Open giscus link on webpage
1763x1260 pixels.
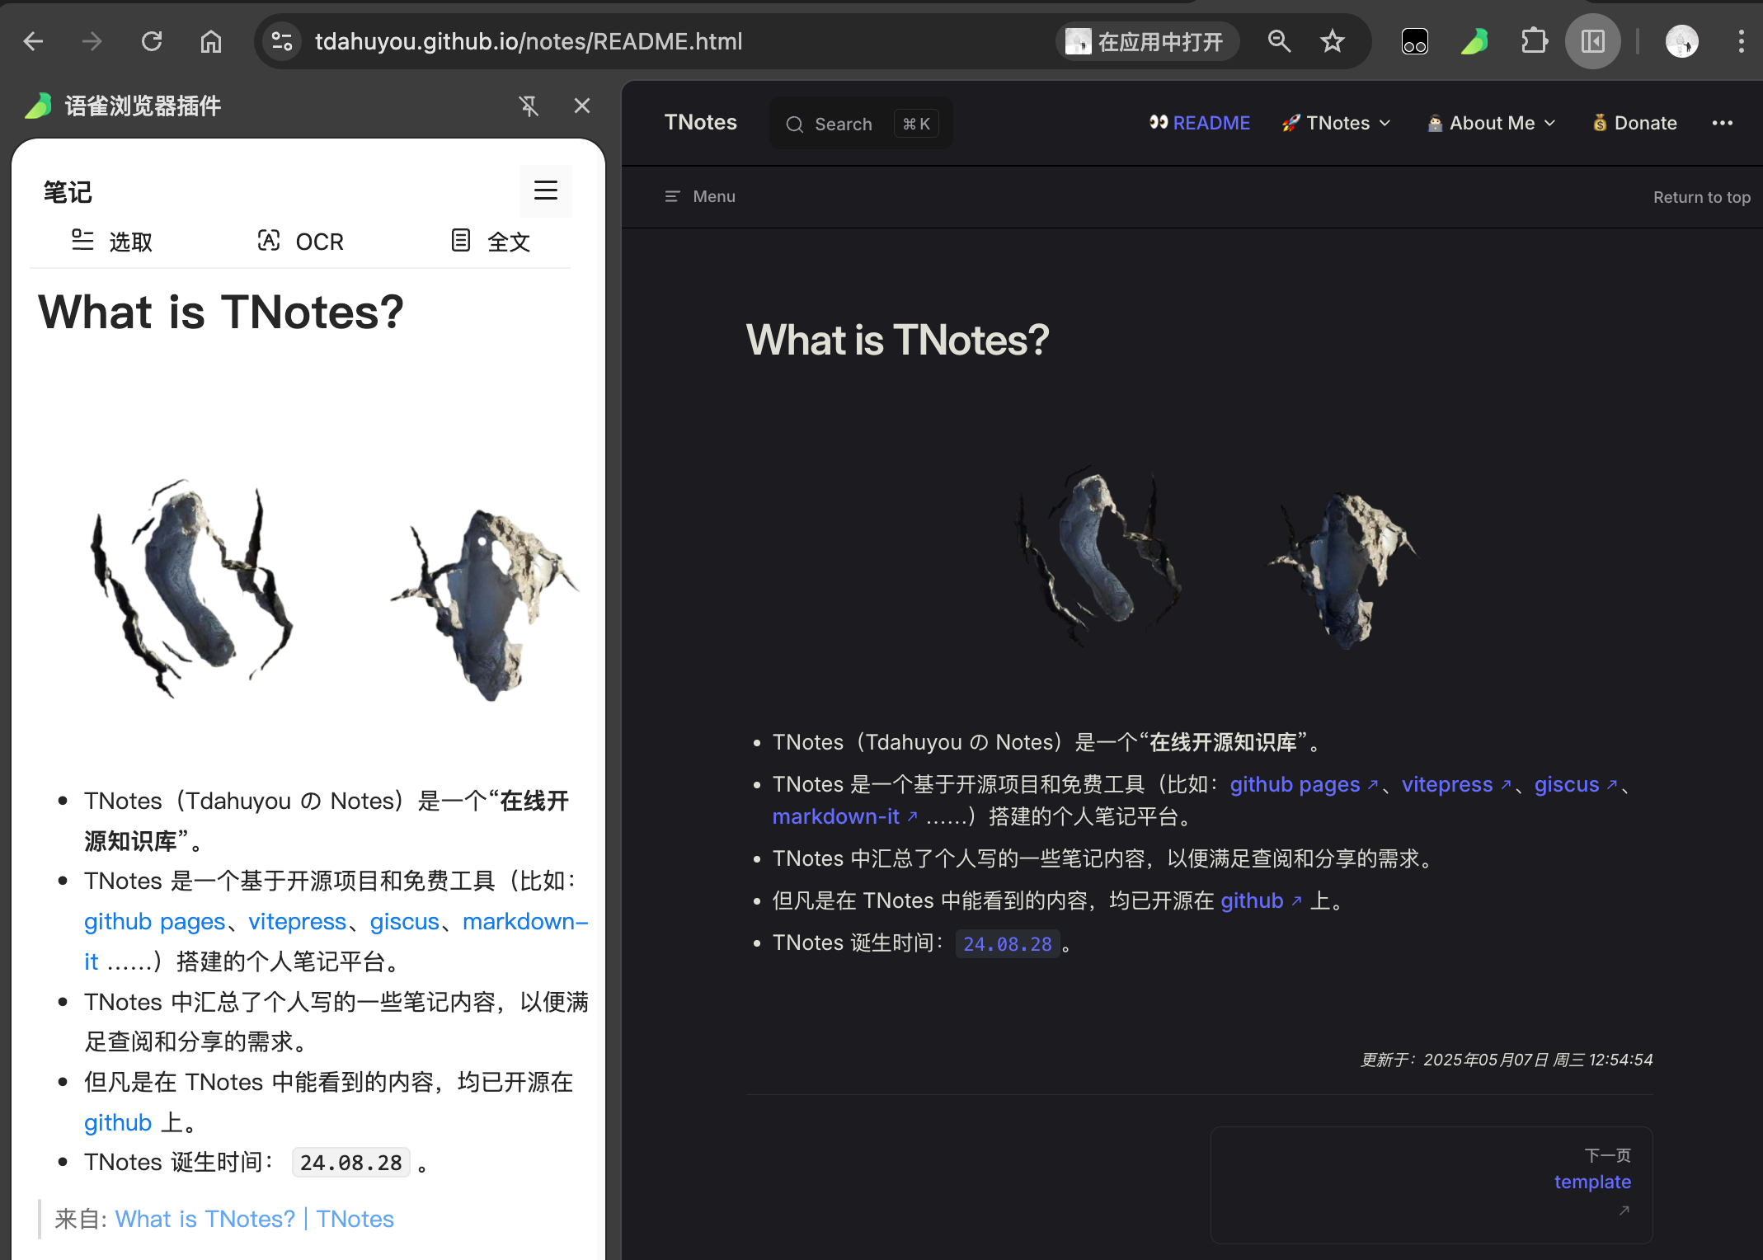coord(1575,784)
